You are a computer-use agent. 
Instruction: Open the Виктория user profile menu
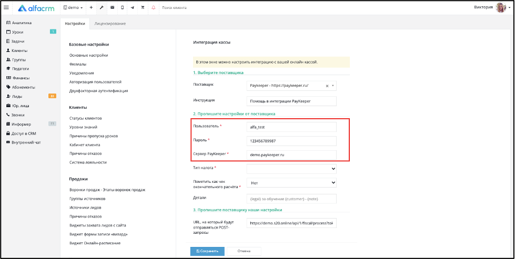(x=492, y=7)
